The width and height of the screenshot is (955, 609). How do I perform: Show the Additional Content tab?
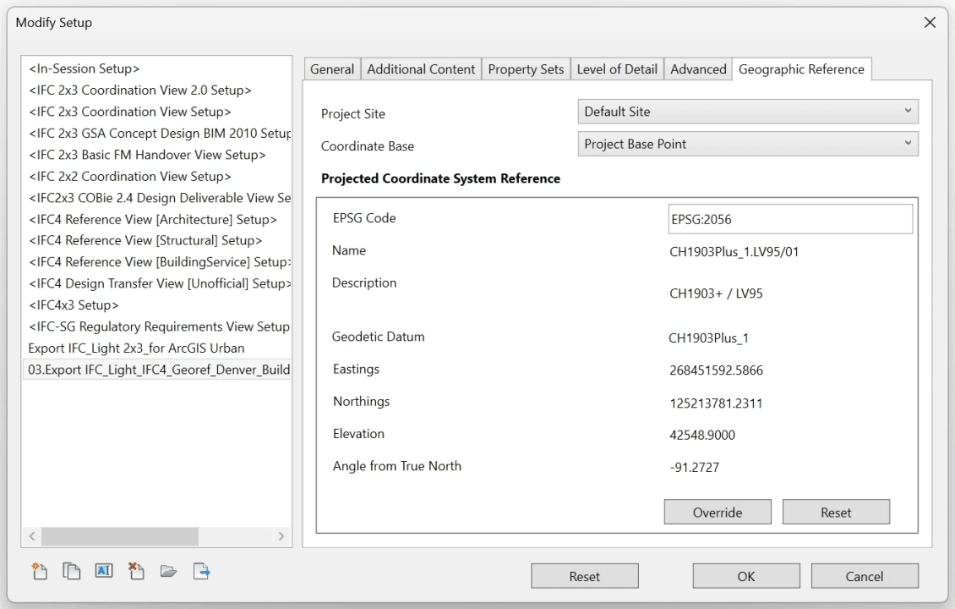coord(421,69)
